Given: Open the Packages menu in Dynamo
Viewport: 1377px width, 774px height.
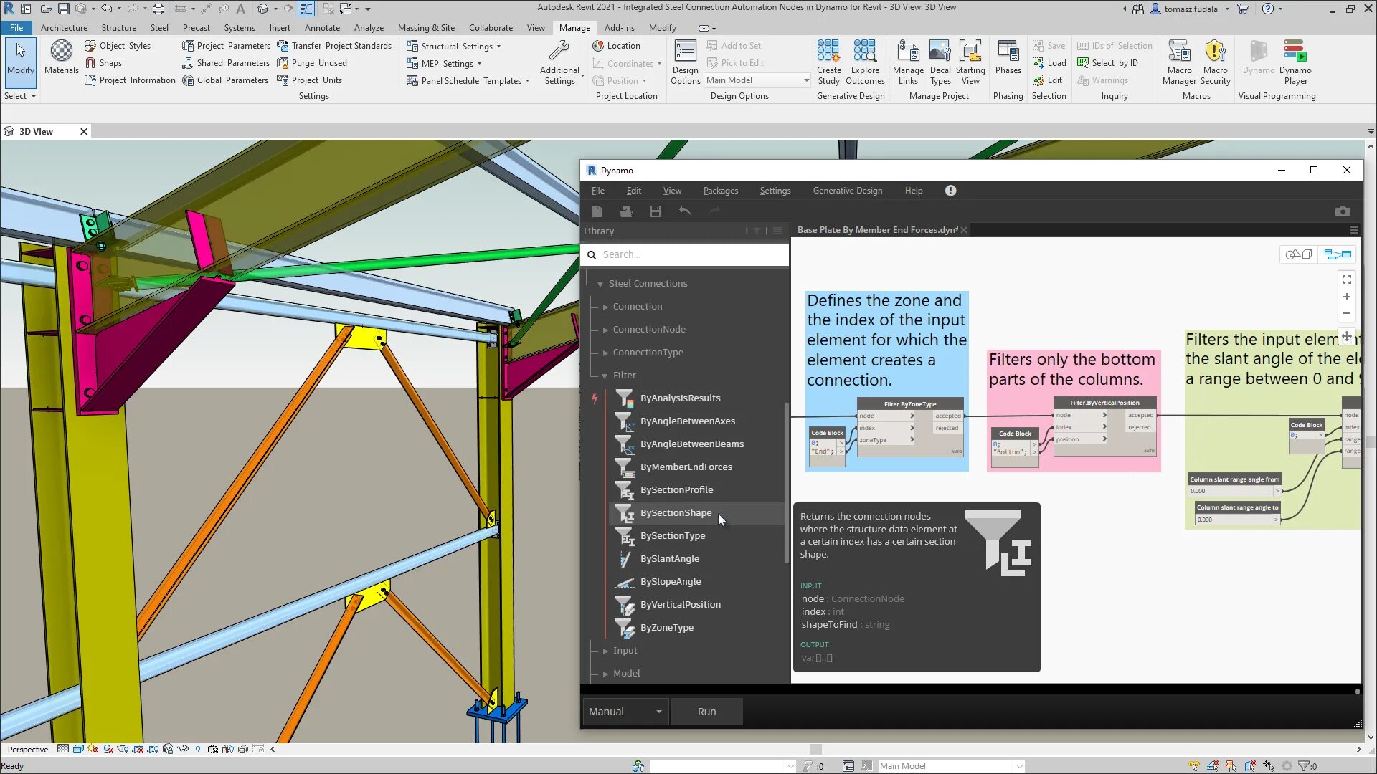Looking at the screenshot, I should (x=720, y=191).
